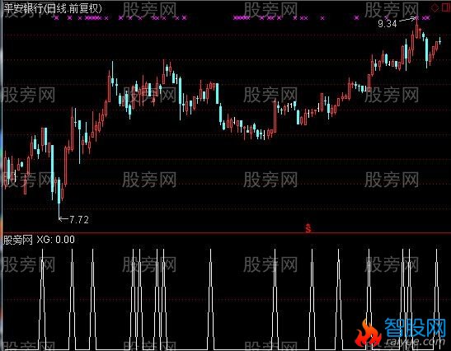The width and height of the screenshot is (451, 351).
Task: Select the chart title 平安银行(日线.前复权)
Action: [x=53, y=8]
